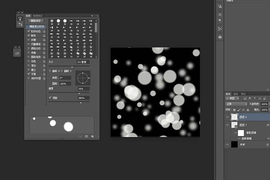Select Brush Tip Shape option
270x180 pixels.
(36, 27)
